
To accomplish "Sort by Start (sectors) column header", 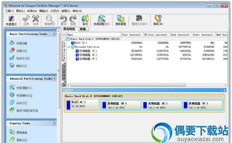I will (x=203, y=35).
